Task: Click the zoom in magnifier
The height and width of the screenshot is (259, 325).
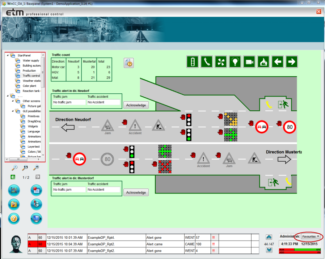Action: [x=36, y=167]
